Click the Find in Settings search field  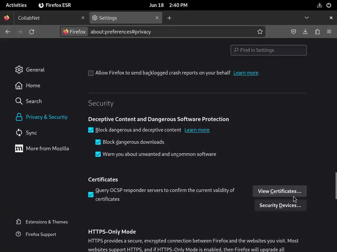pyautogui.click(x=269, y=50)
